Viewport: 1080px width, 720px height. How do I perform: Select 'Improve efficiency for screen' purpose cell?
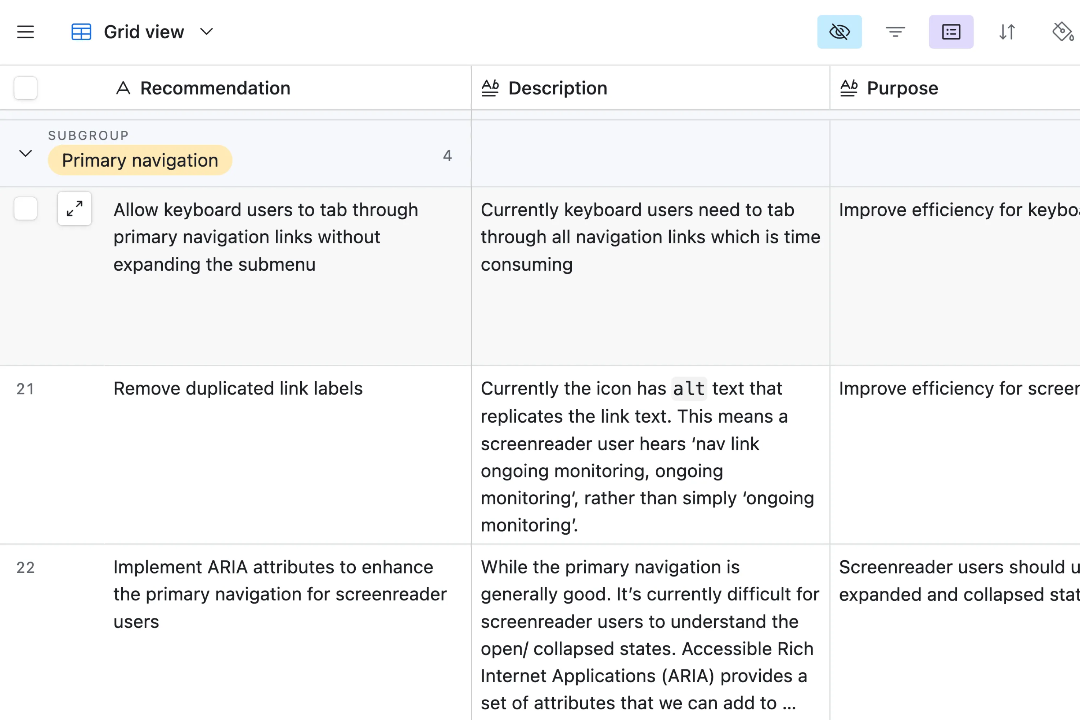coord(955,455)
